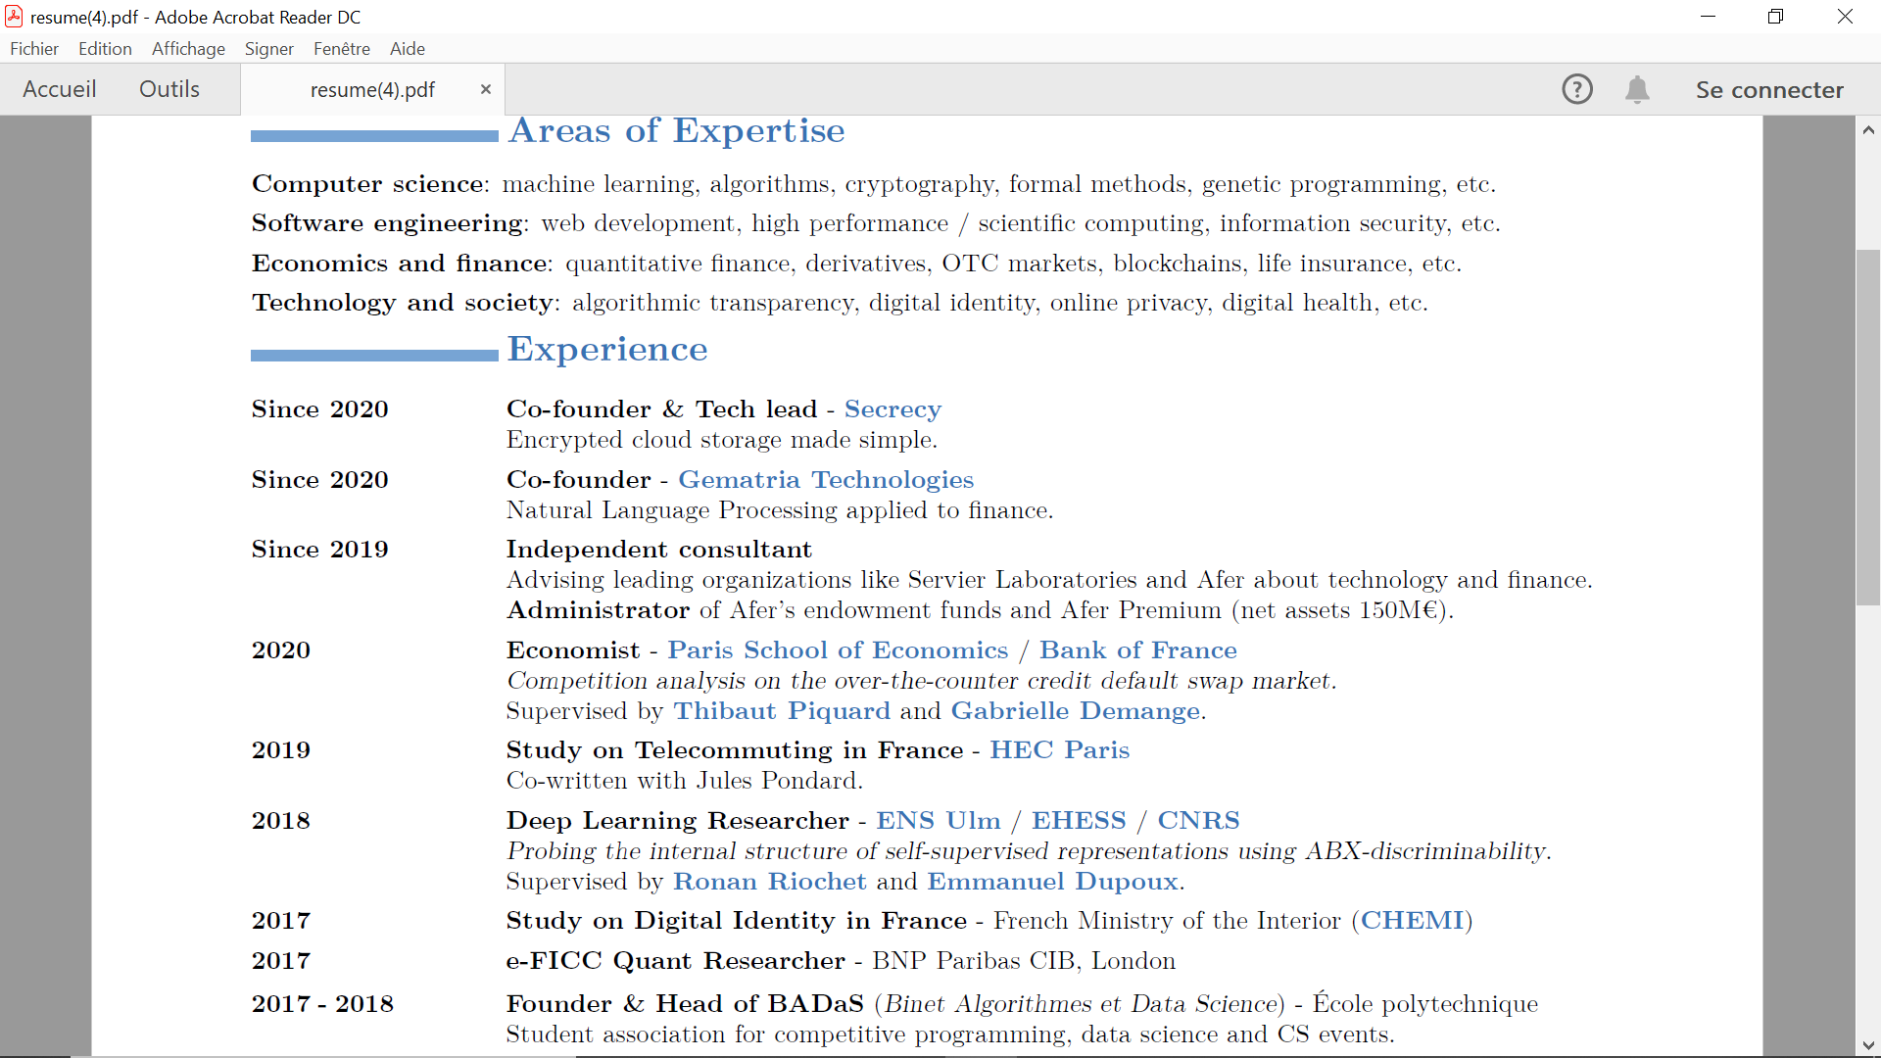Click the Areas of Expertise heading
The width and height of the screenshot is (1881, 1058).
click(676, 130)
